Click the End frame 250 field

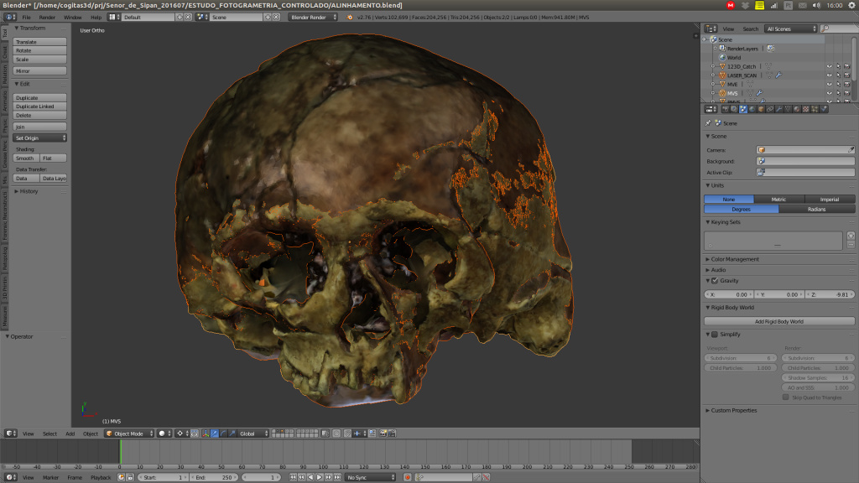coord(214,477)
